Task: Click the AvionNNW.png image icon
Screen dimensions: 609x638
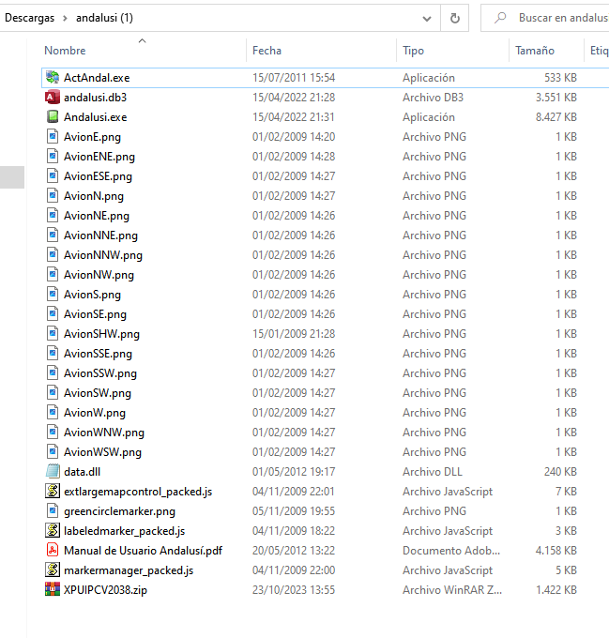Action: pos(52,254)
